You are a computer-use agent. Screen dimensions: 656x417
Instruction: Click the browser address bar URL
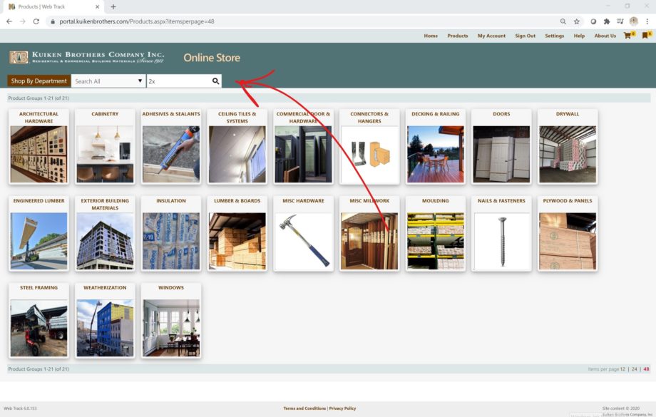(x=137, y=21)
